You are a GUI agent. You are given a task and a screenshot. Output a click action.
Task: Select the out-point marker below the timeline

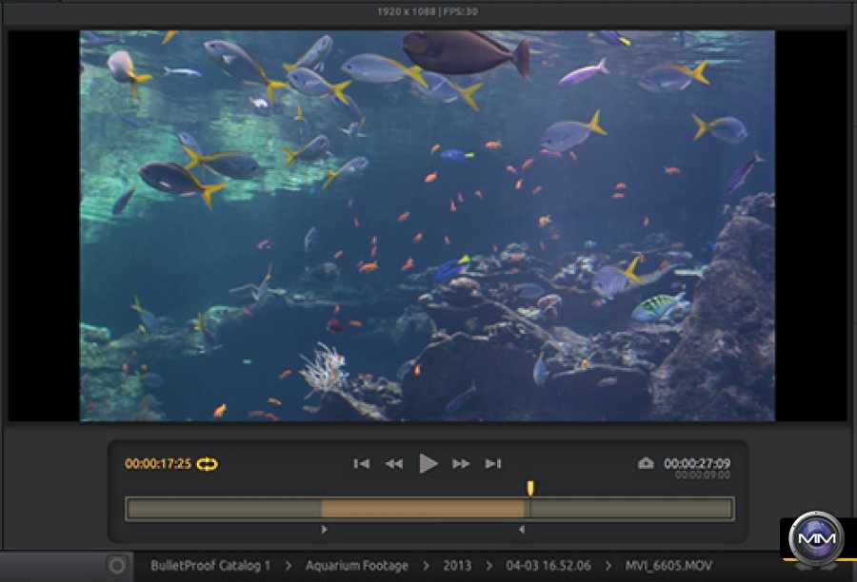[521, 529]
